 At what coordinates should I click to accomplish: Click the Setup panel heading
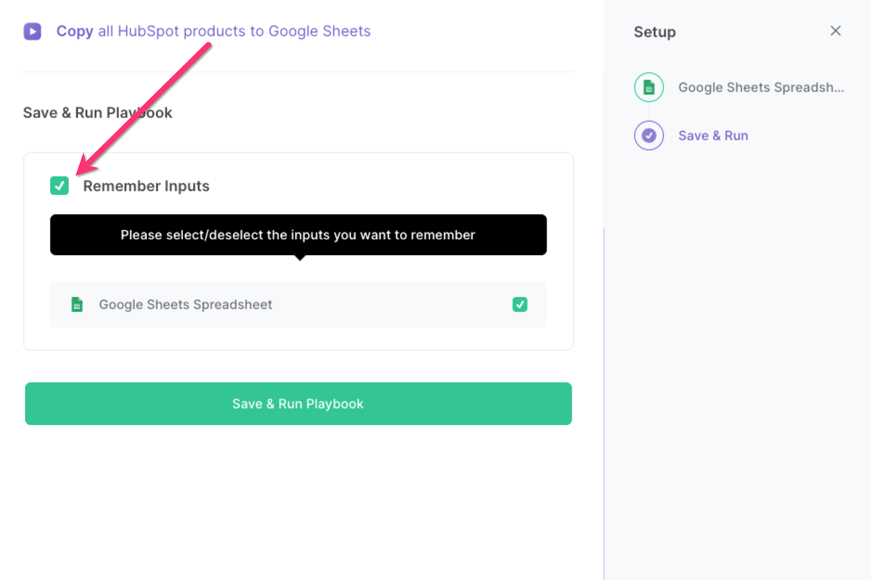click(654, 32)
